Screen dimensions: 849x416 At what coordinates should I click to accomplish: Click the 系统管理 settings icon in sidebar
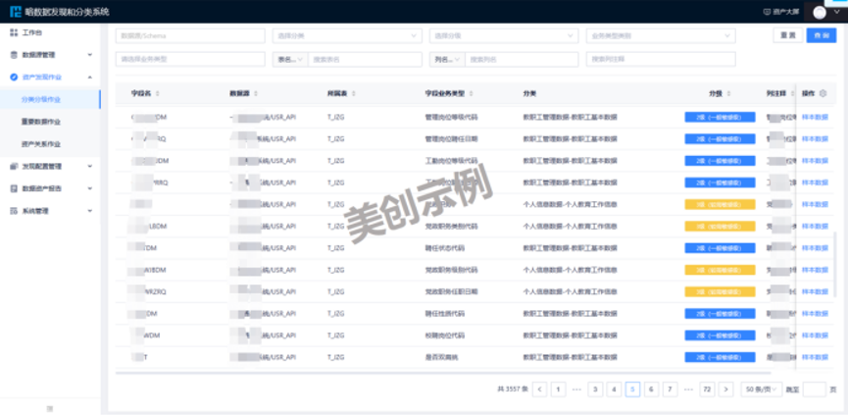[14, 211]
